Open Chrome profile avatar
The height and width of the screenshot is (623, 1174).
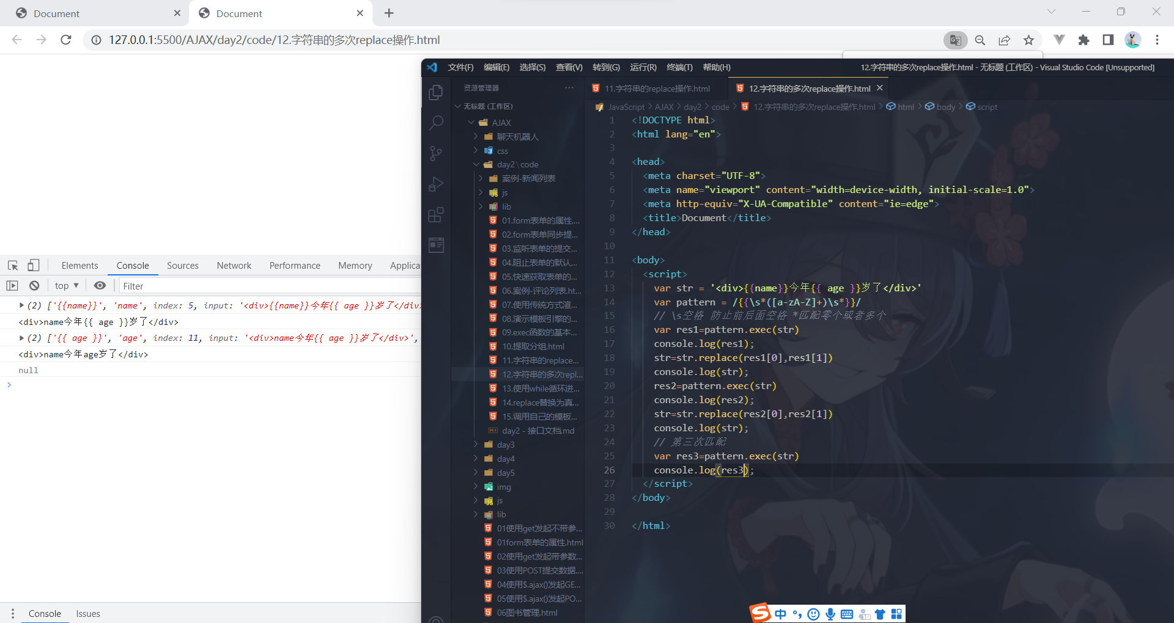pyautogui.click(x=1132, y=40)
